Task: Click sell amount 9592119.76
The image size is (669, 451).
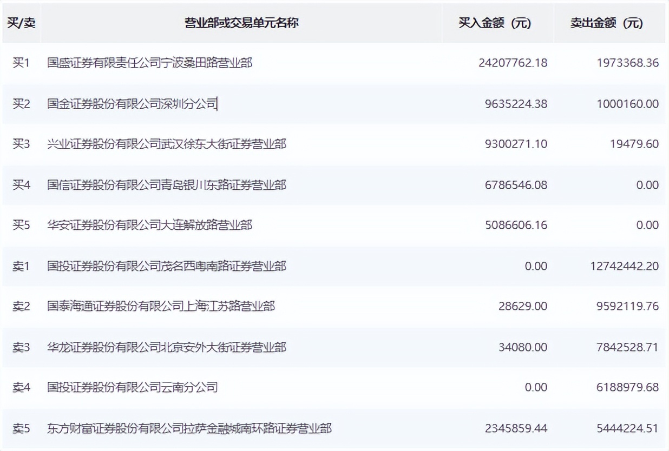Action: pos(628,306)
